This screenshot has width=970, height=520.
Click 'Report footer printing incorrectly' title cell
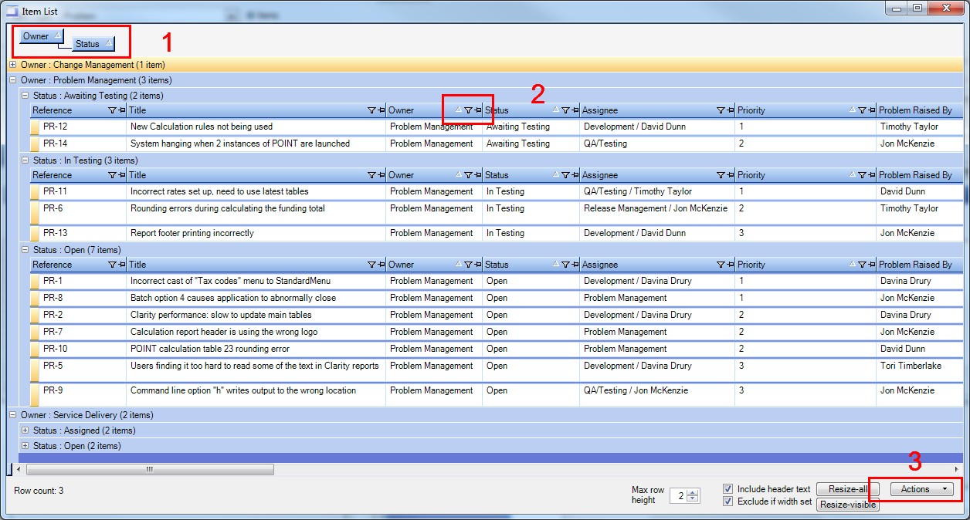pyautogui.click(x=256, y=233)
